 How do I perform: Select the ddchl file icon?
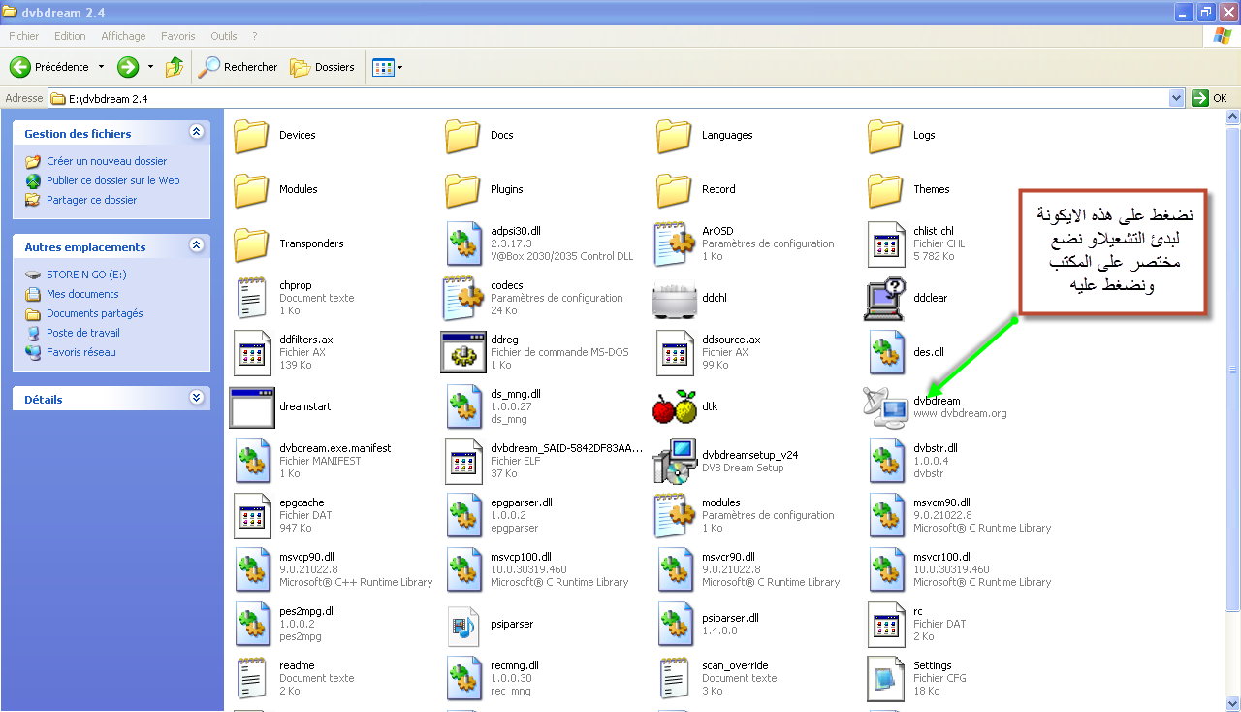click(674, 299)
